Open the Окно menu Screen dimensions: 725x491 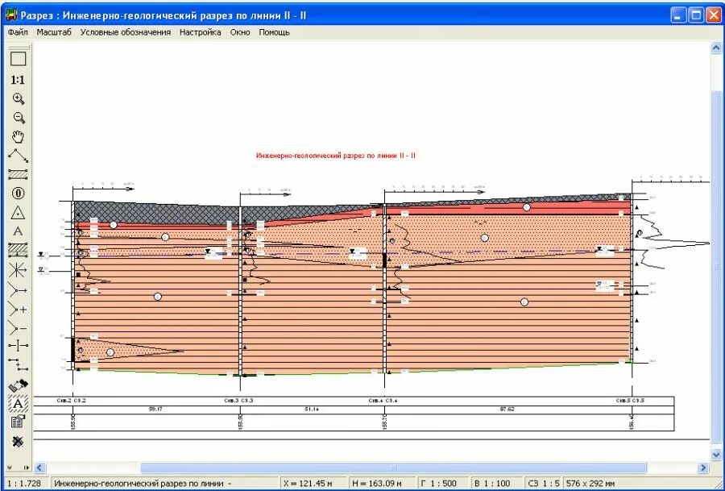240,32
